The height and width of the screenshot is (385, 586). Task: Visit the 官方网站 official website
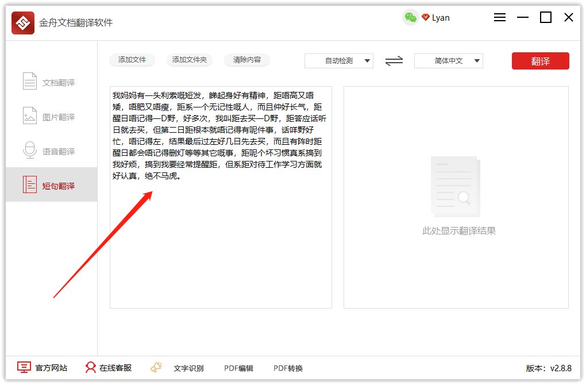(x=41, y=368)
